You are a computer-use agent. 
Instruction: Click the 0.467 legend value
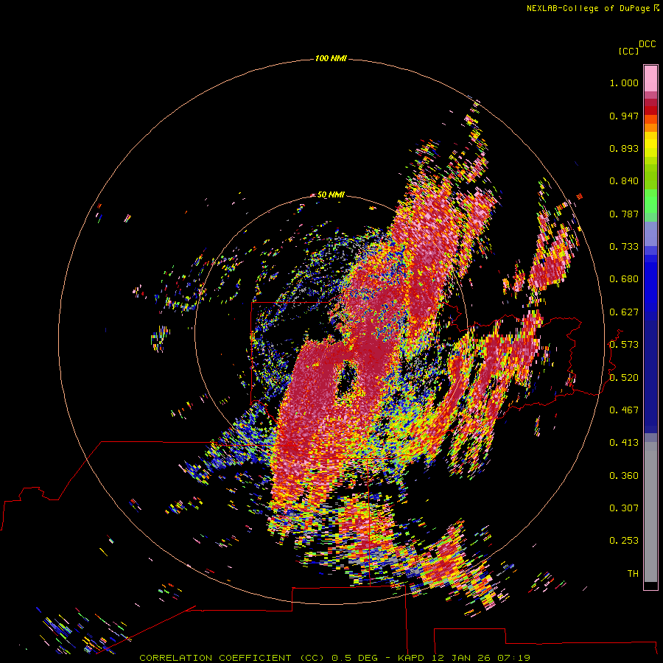[624, 410]
